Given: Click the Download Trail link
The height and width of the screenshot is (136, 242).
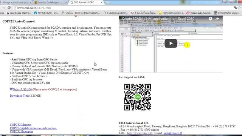Looking at the screenshot, I should pyautogui.click(x=19, y=96).
